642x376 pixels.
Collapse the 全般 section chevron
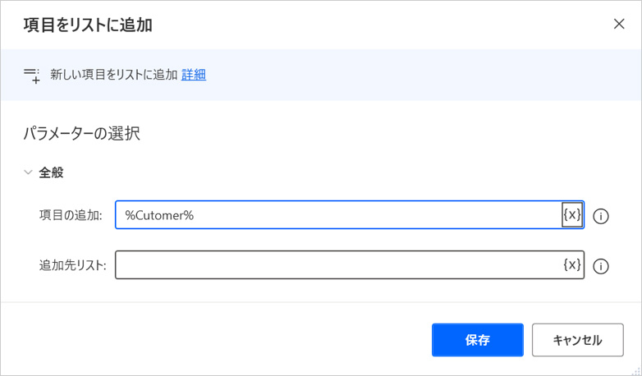pos(29,172)
